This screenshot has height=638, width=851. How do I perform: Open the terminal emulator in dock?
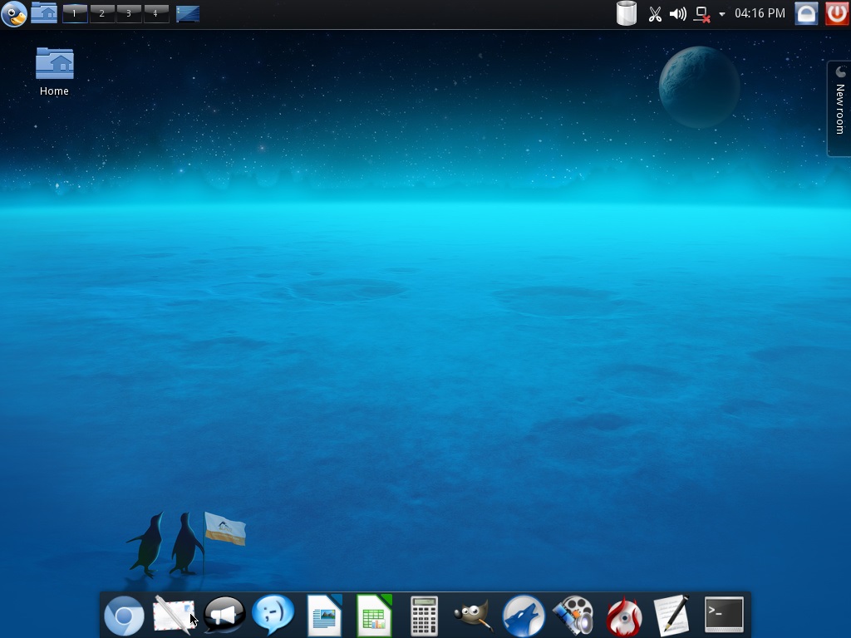point(724,614)
